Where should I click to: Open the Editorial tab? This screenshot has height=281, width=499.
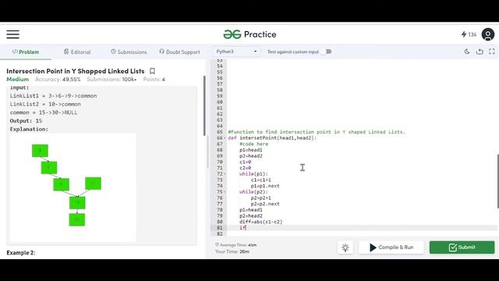77,52
